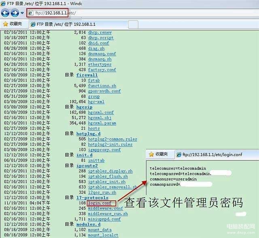Open the firewall directory link
The height and width of the screenshot is (238, 259).
coord(87,75)
